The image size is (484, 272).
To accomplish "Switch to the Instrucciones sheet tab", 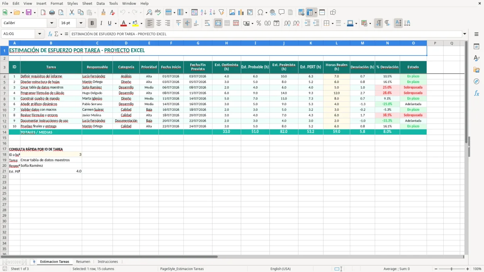I will tap(108, 262).
